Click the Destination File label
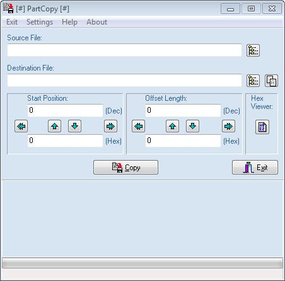Screen dimensions: 285x281 (31, 68)
